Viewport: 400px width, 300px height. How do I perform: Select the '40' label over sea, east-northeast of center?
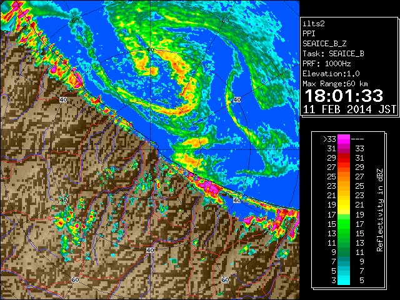(237, 99)
